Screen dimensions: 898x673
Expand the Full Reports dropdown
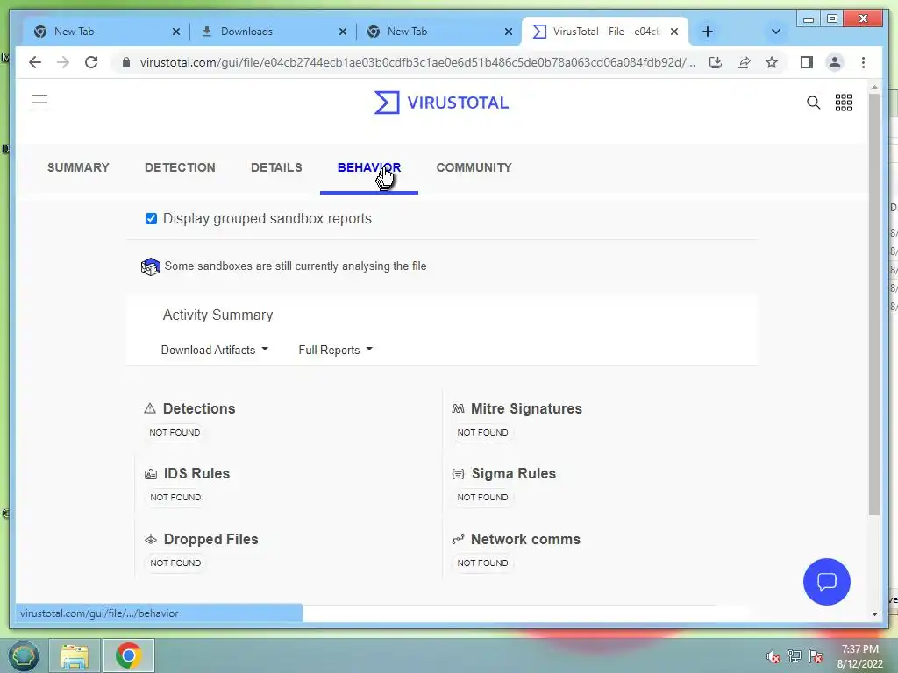pyautogui.click(x=336, y=350)
